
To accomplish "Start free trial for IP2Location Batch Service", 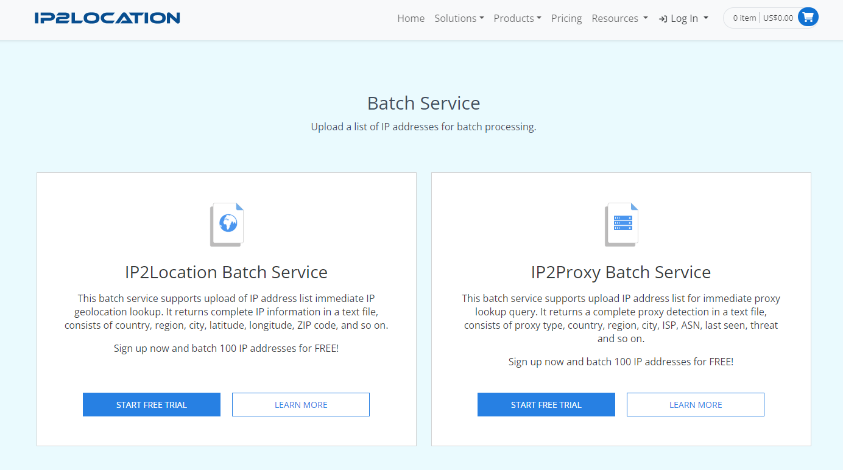I will (152, 405).
